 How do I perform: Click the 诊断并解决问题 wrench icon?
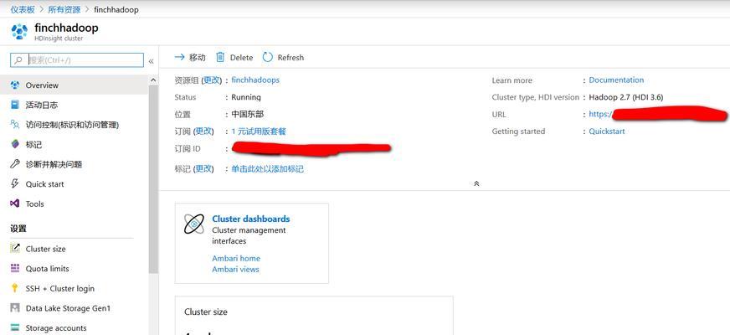pos(15,164)
